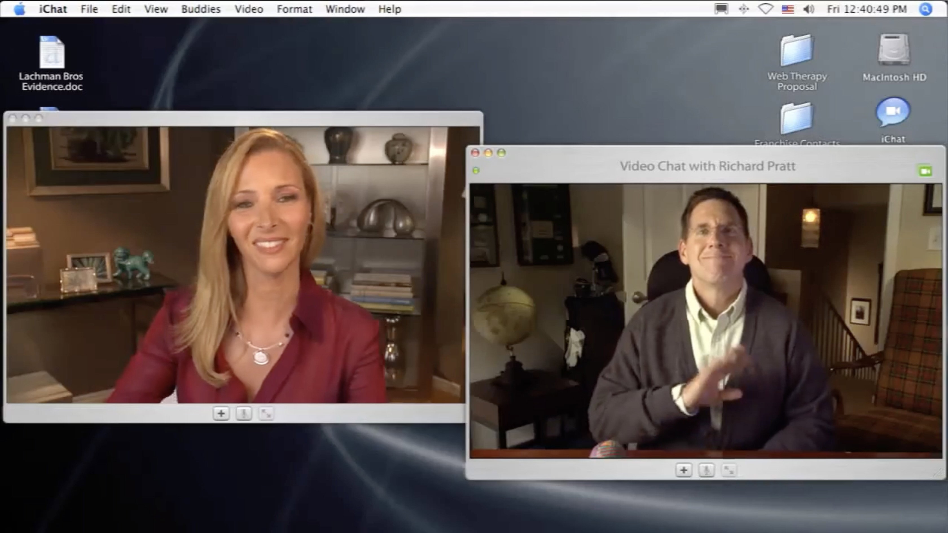Add a participant to Richard Pratt's chat
Image resolution: width=948 pixels, height=533 pixels.
tap(684, 470)
